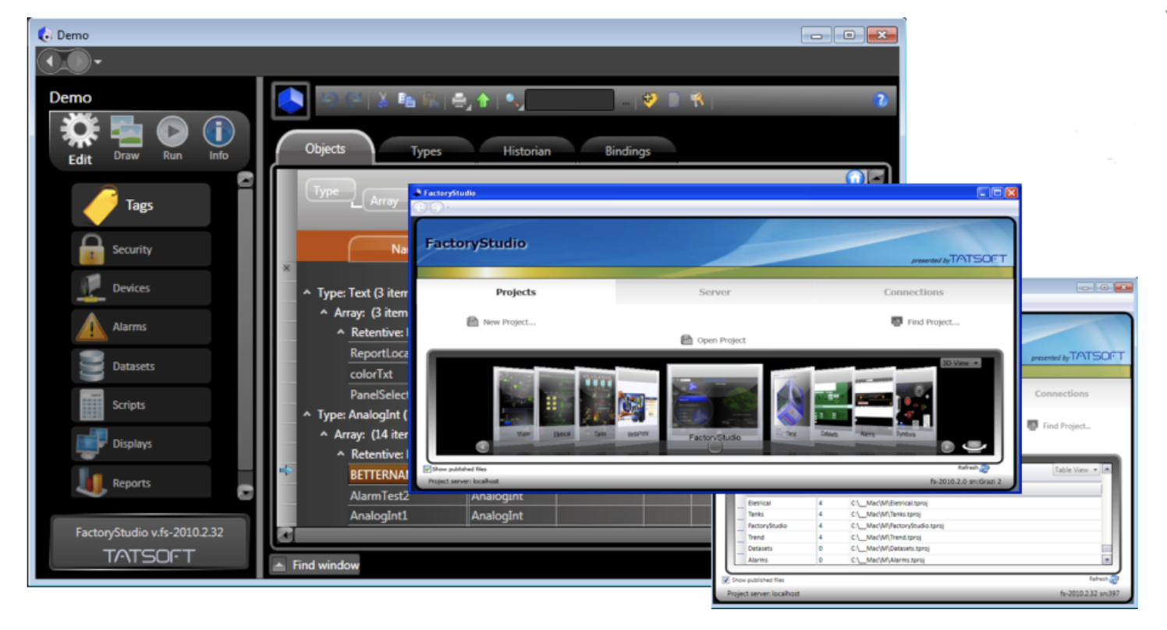Collapse the Type: AnalogInt group
This screenshot has height=630, width=1167.
307,414
